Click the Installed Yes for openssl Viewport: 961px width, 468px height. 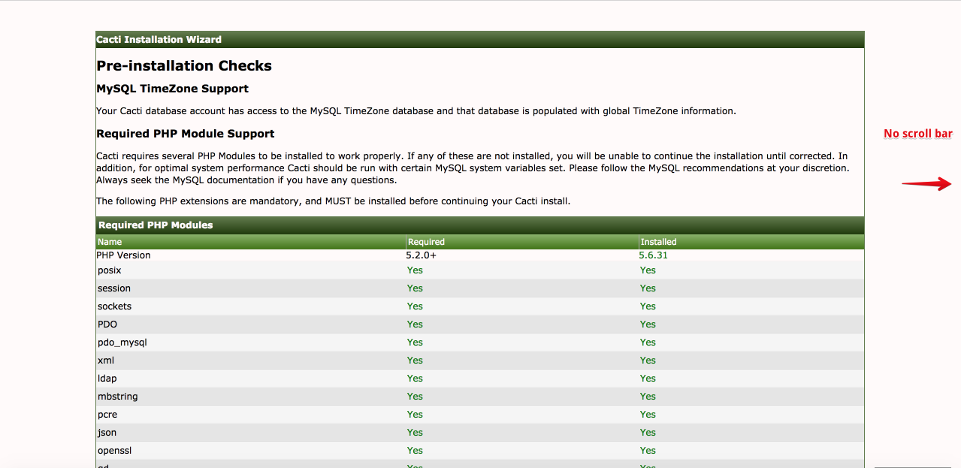pyautogui.click(x=648, y=451)
